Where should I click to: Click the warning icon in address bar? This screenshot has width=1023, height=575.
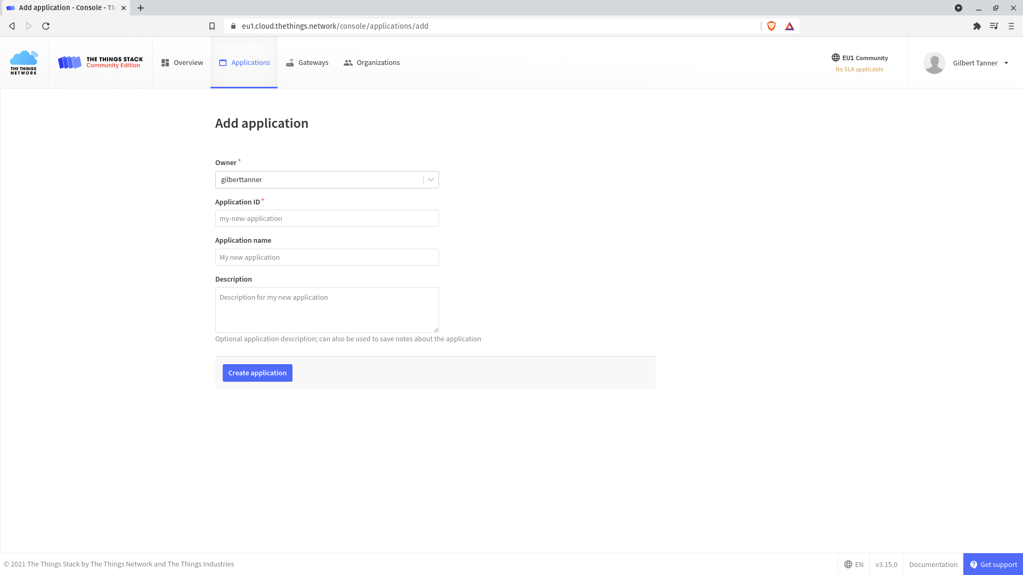(790, 26)
